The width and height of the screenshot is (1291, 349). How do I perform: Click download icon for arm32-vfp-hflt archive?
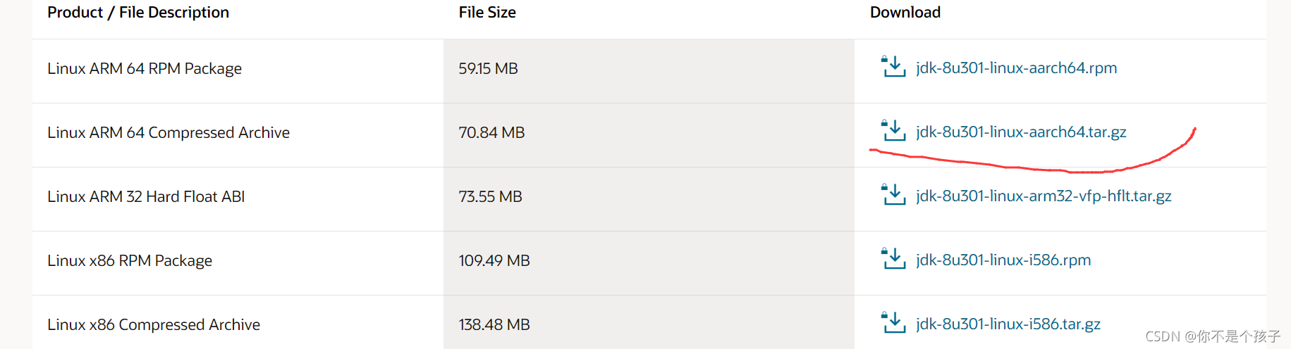[x=893, y=195]
